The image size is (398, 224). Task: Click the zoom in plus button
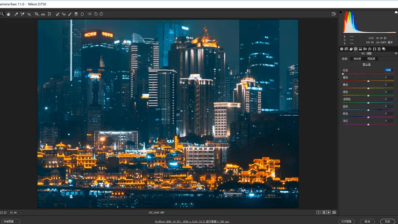(x=5, y=213)
